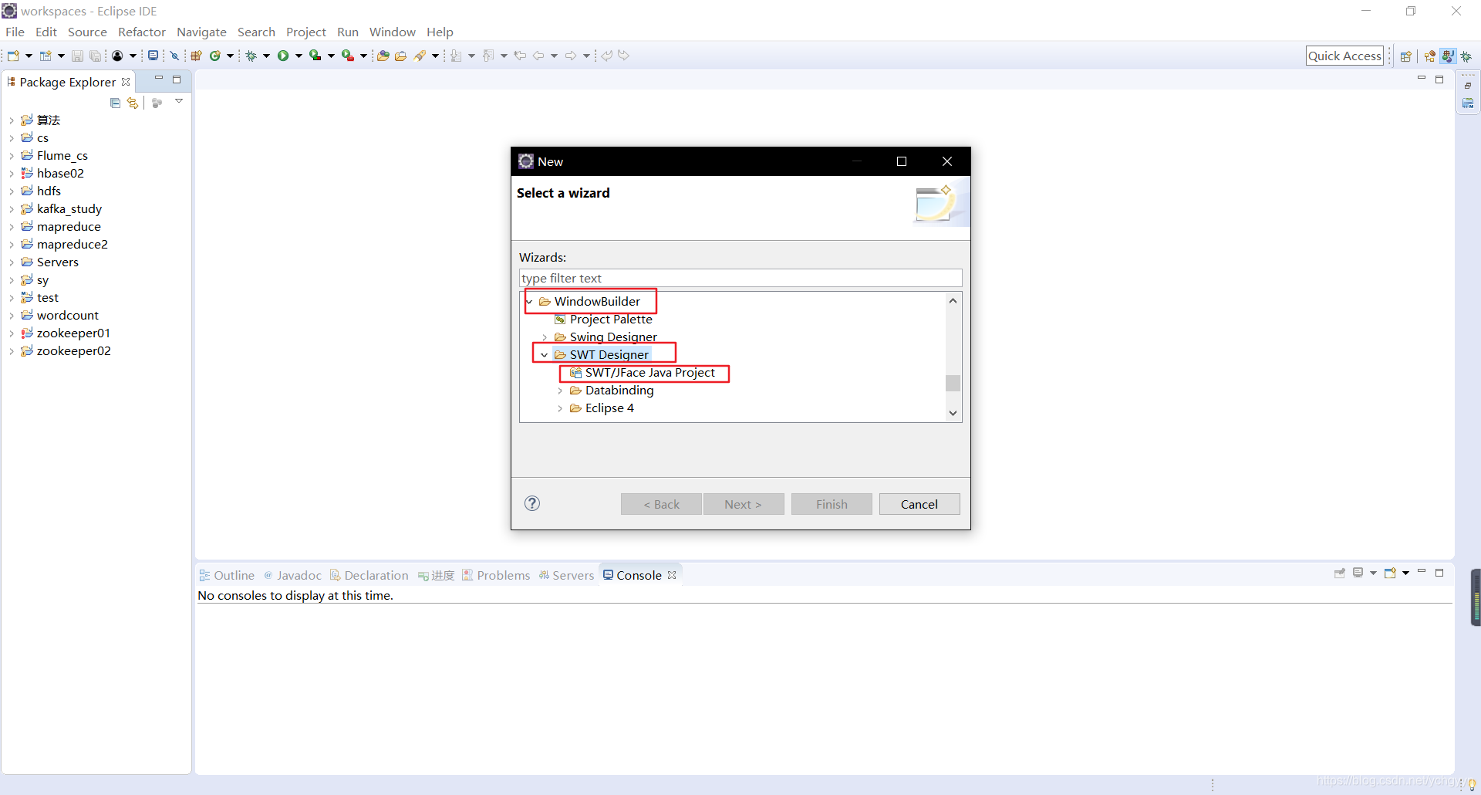1481x795 pixels.
Task: Expand the Databinding tree node
Action: pyautogui.click(x=560, y=391)
